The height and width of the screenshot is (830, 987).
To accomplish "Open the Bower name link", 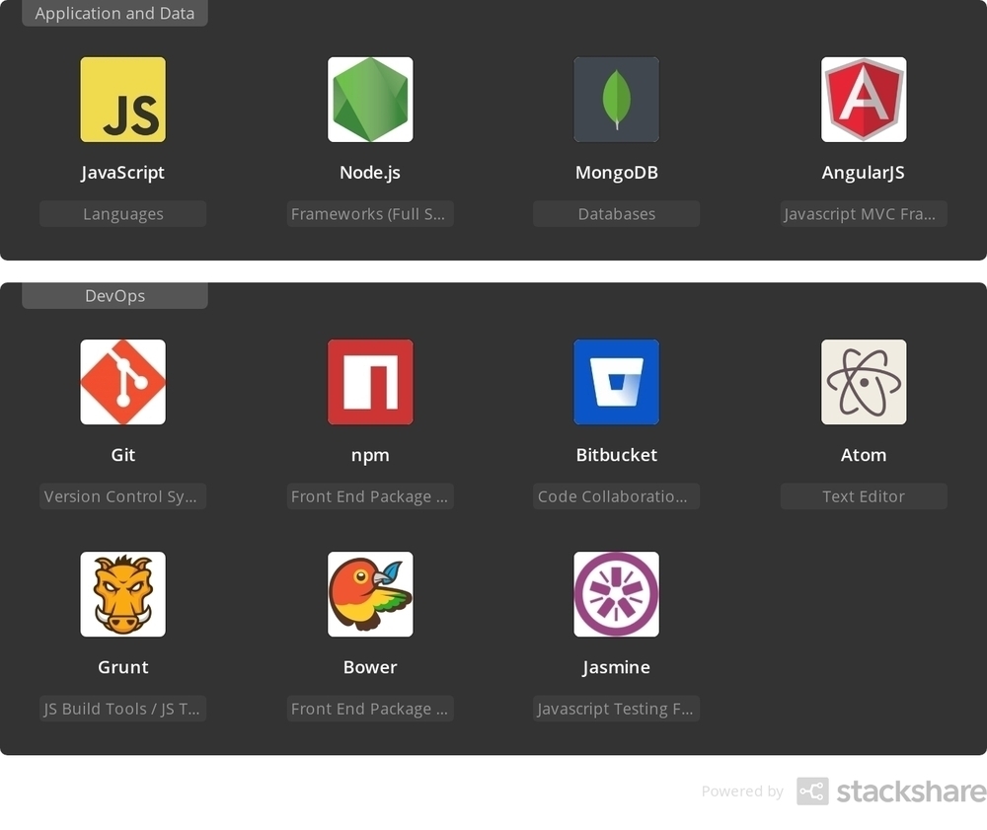I will [x=370, y=667].
